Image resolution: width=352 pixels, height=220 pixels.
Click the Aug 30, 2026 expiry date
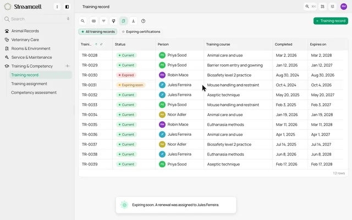point(323,75)
